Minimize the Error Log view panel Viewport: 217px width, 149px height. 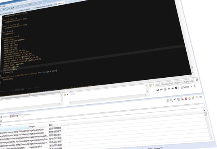tap(197, 97)
